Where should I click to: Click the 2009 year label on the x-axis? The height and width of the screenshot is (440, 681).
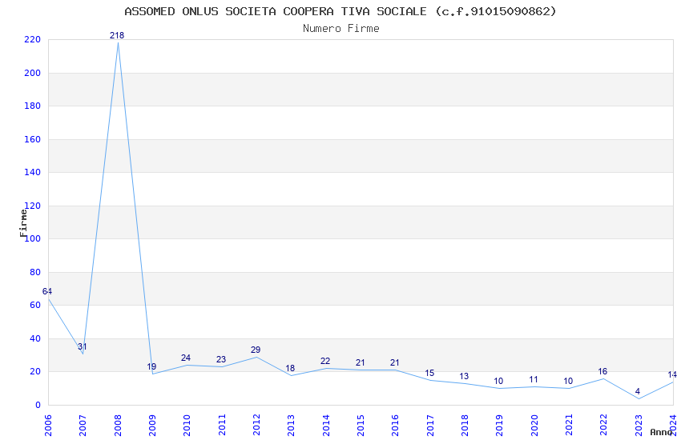152,426
